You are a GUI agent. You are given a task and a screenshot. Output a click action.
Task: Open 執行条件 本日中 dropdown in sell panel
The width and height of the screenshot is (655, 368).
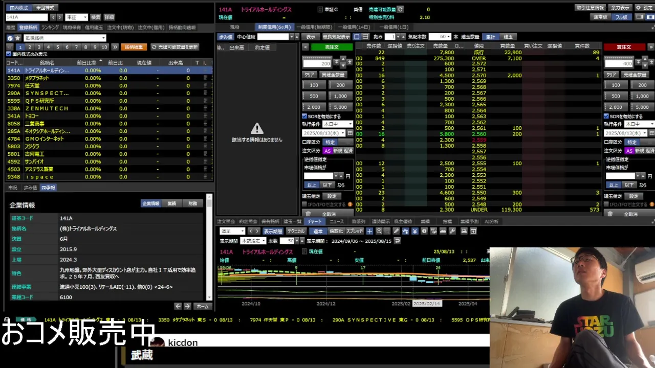click(x=338, y=124)
